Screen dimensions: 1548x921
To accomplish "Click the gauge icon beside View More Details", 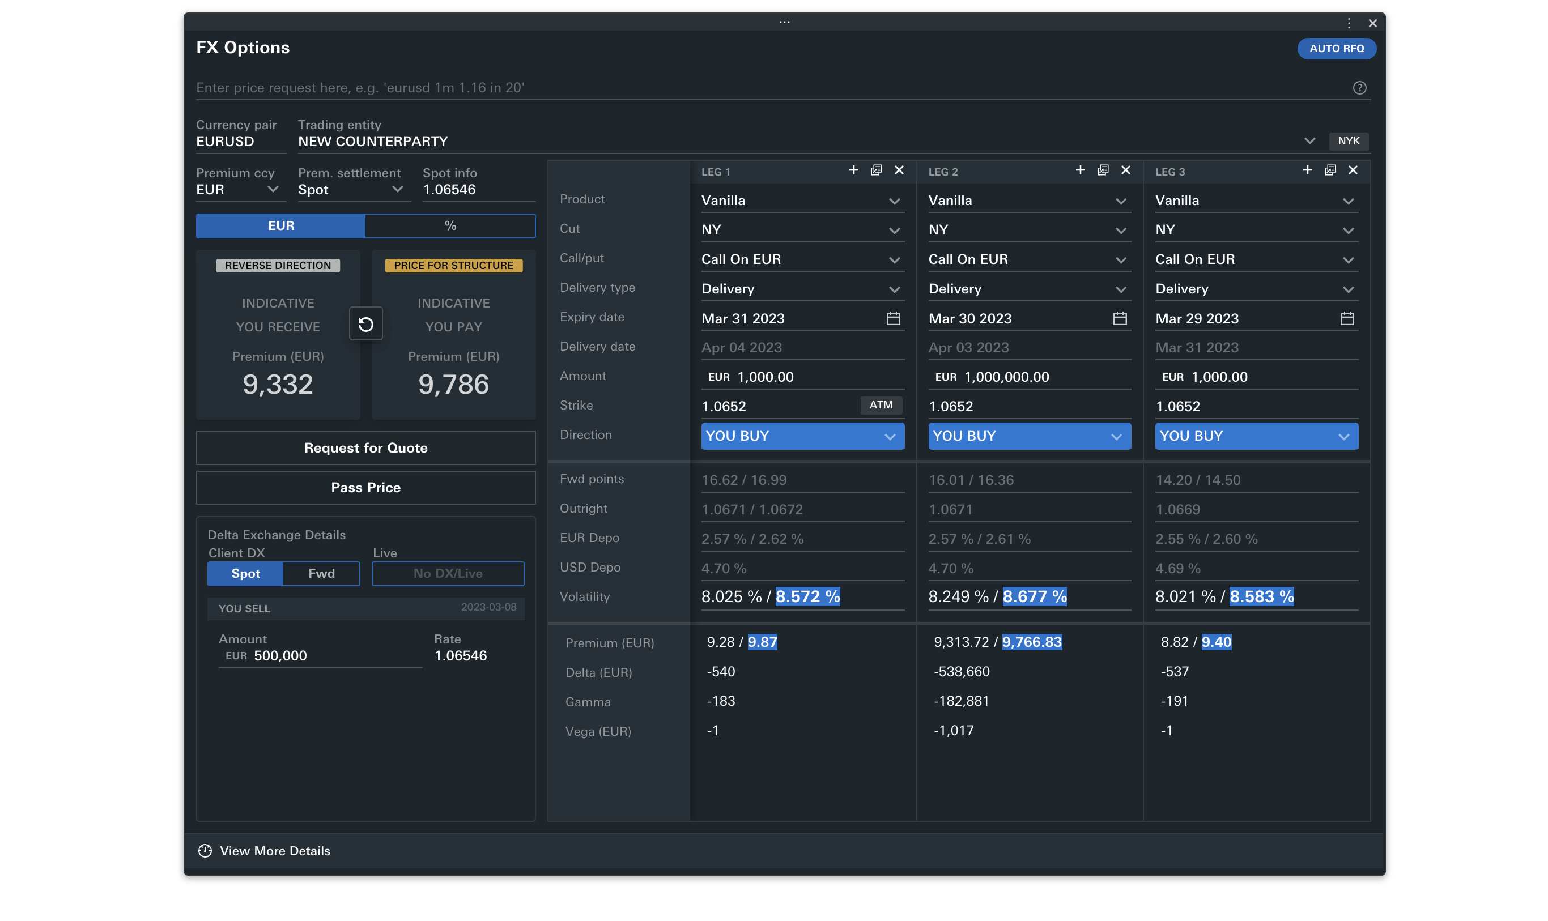I will [x=205, y=851].
